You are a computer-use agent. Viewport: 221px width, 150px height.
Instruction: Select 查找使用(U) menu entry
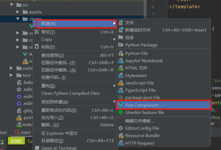click(74, 55)
